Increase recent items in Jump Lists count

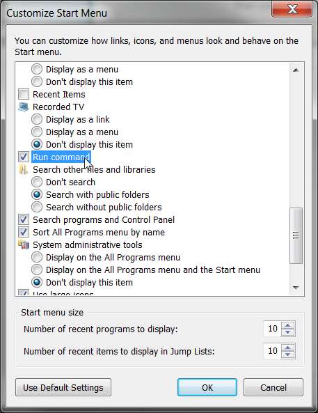[288, 348]
